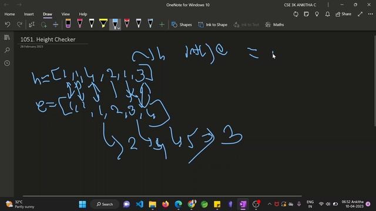
Task: Open the Home tab
Action: (9, 14)
